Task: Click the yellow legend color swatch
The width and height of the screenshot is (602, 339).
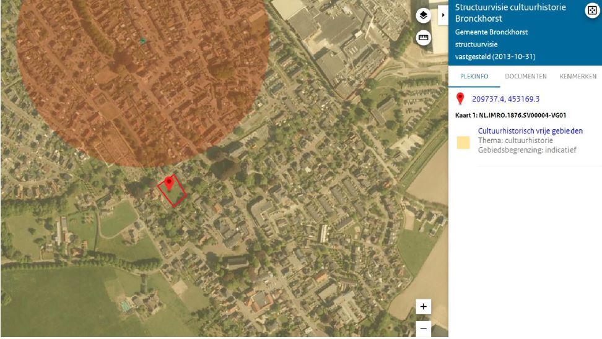Action: pyautogui.click(x=463, y=142)
